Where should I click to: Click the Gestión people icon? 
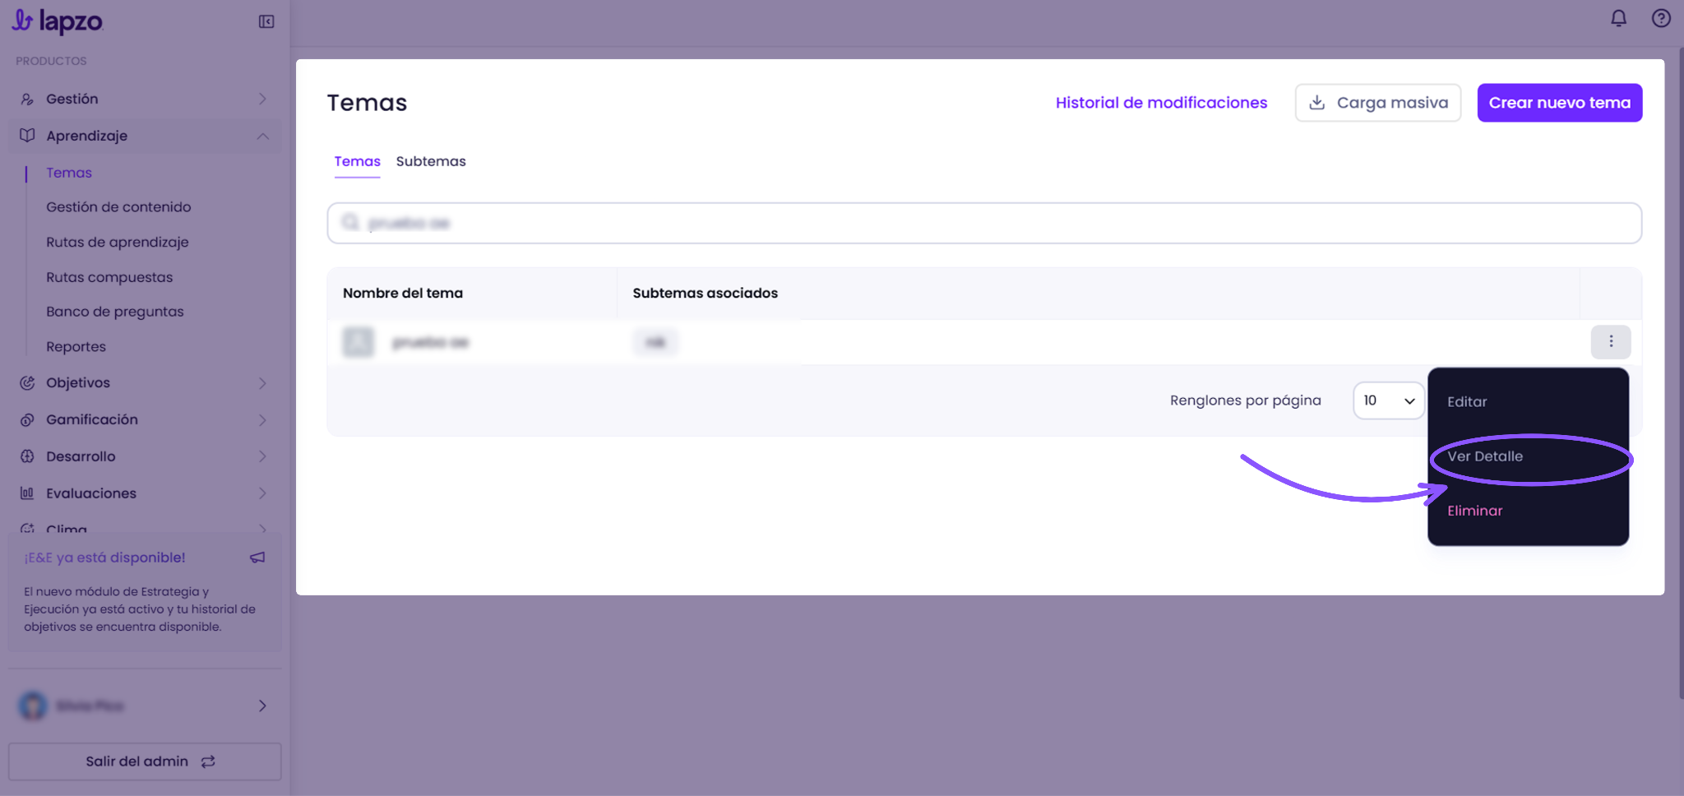coord(27,99)
